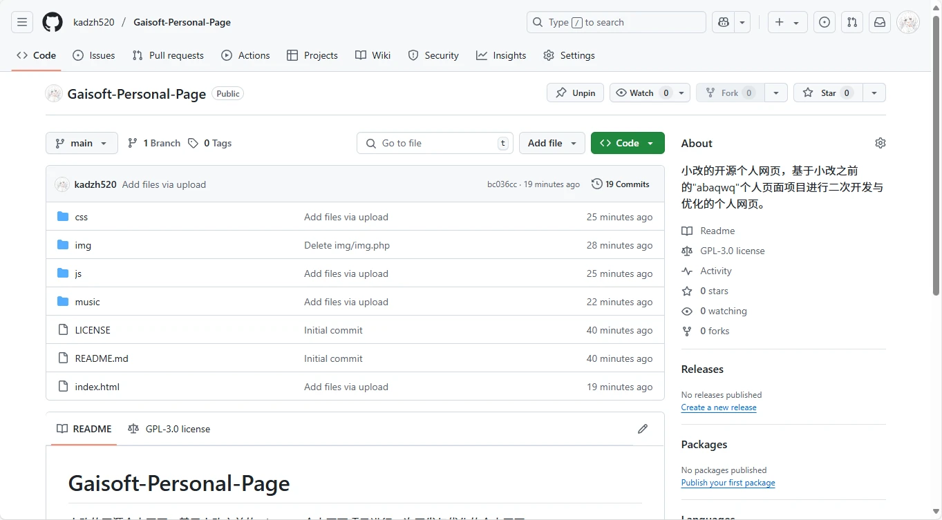
Task: Click the GitHub Octocat logo
Action: pos(53,22)
